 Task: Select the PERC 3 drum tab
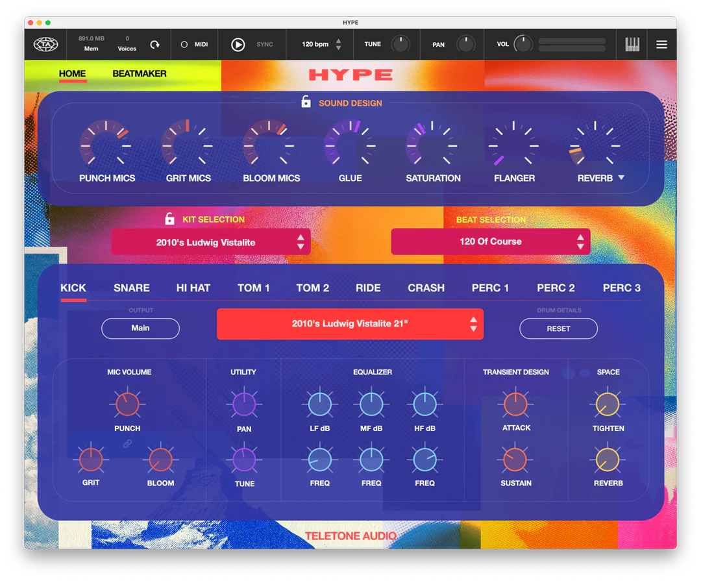point(621,288)
